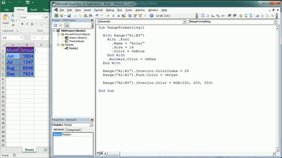This screenshot has height=158, width=282.
Task: Click the Parameter Info toolbar icon
Action: (218, 16)
